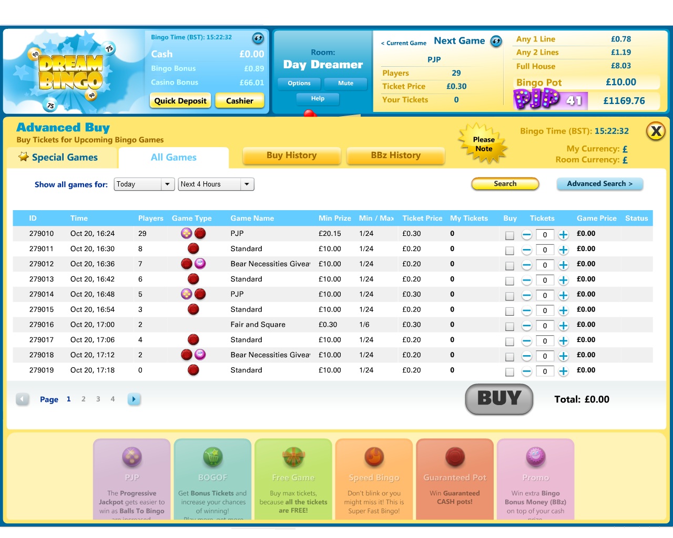
Task: Click the Please Note starburst badge
Action: (484, 143)
